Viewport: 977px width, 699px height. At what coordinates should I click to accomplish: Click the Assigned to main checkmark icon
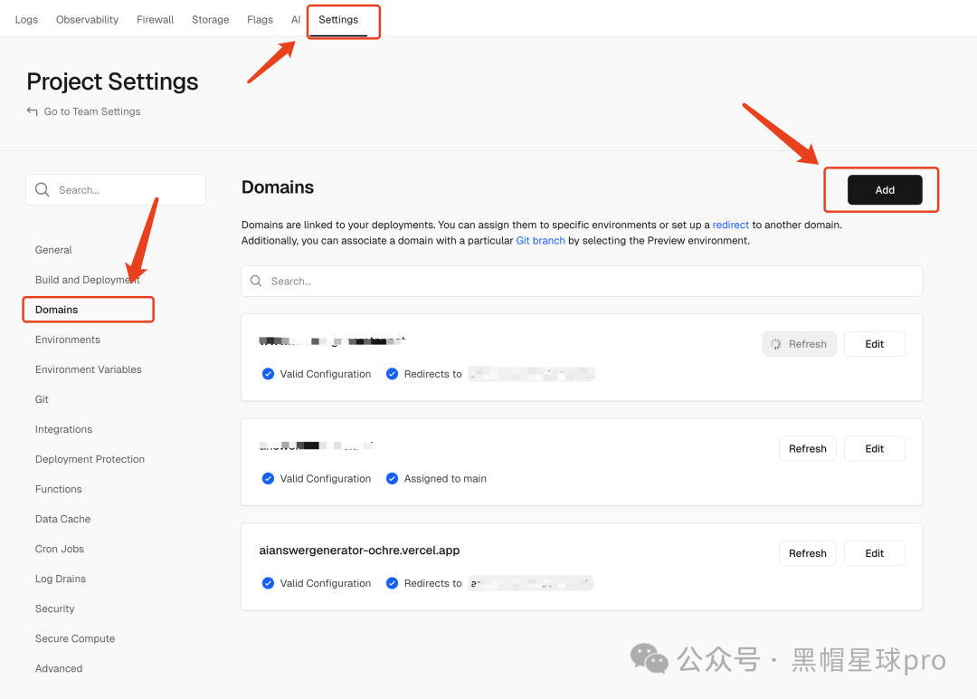392,479
